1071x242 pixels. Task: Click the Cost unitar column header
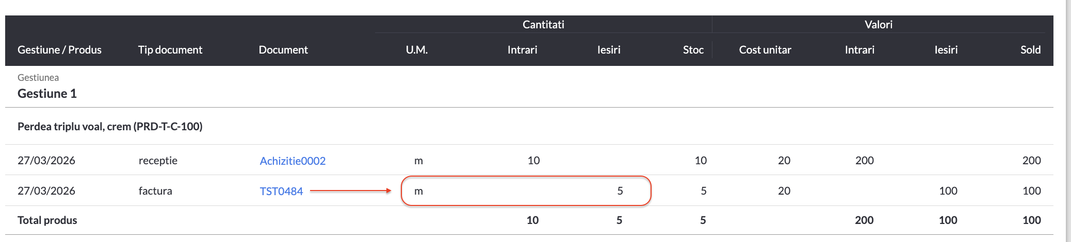(x=765, y=50)
